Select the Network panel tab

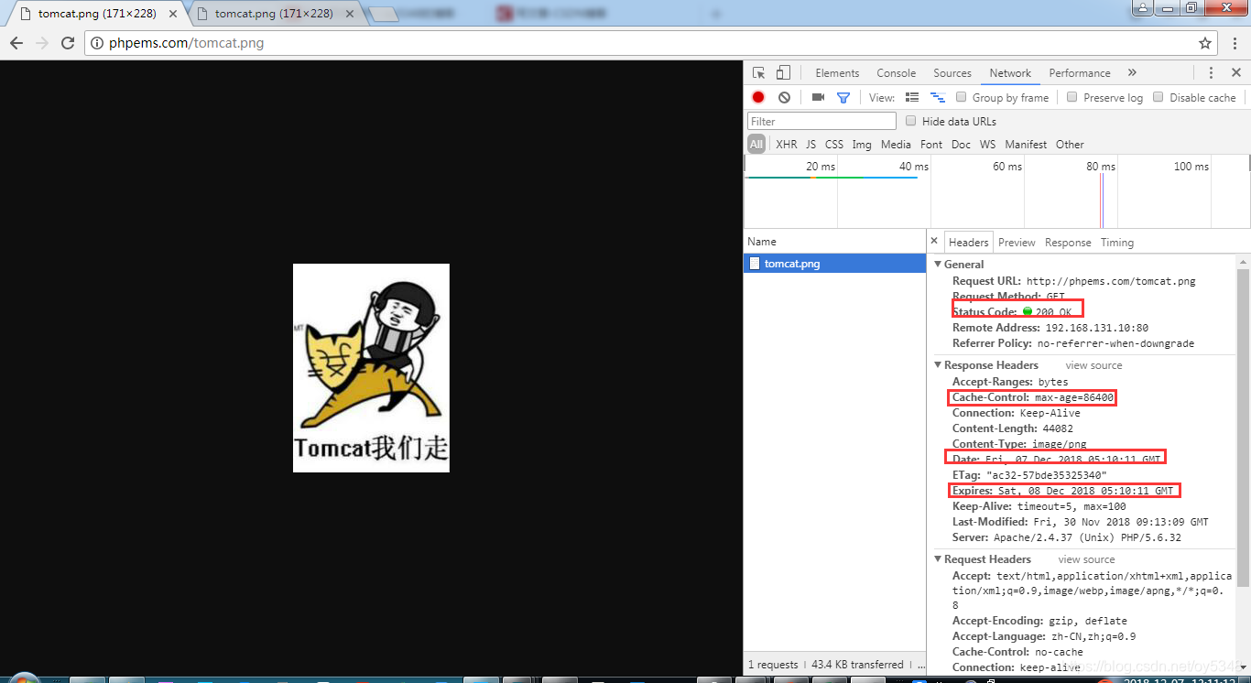(1010, 73)
